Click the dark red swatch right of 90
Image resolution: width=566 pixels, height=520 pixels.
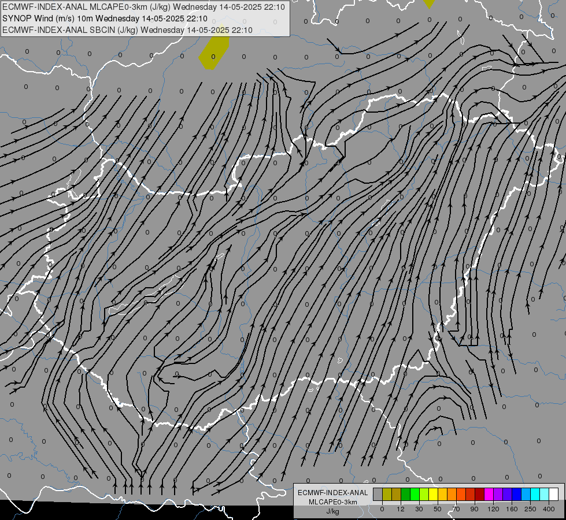click(x=480, y=495)
